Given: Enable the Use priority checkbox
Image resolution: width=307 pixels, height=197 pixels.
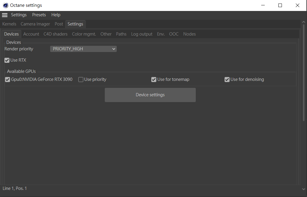Looking at the screenshot, I should 81,79.
